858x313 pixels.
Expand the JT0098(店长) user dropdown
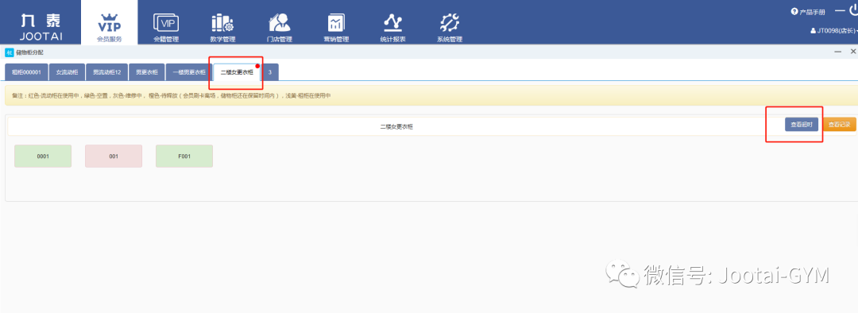click(x=833, y=31)
